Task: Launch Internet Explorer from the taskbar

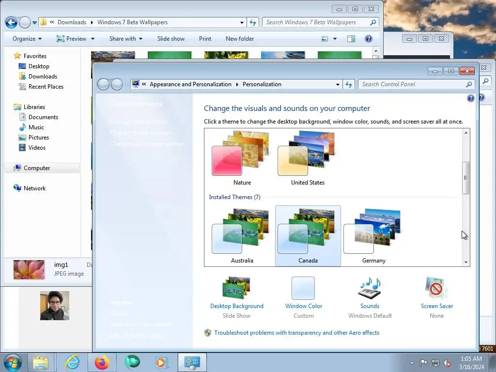Action: click(72, 362)
